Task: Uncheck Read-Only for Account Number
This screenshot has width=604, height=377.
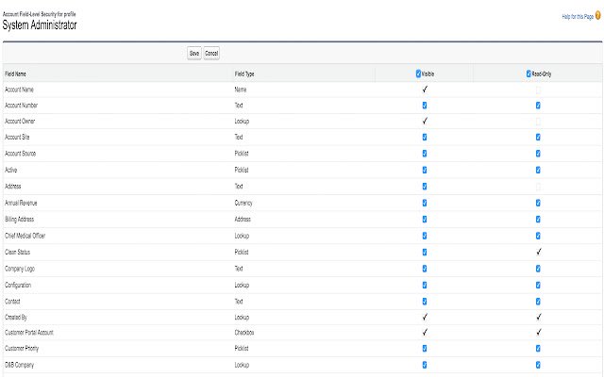Action: click(x=538, y=105)
